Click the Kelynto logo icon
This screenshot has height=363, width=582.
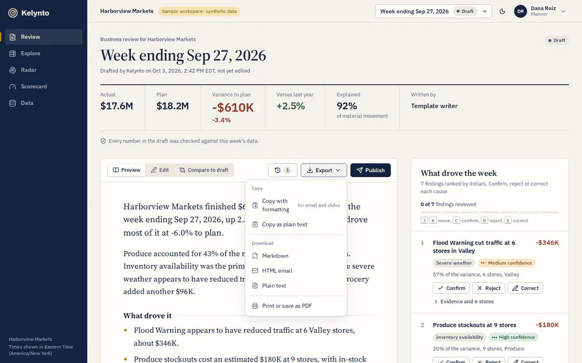pyautogui.click(x=13, y=13)
